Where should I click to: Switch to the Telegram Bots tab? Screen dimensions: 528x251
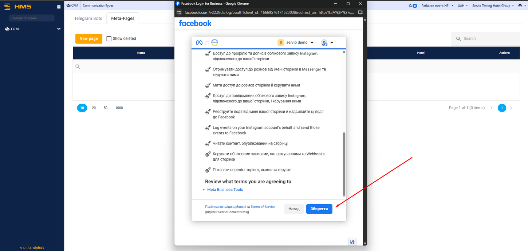[88, 18]
